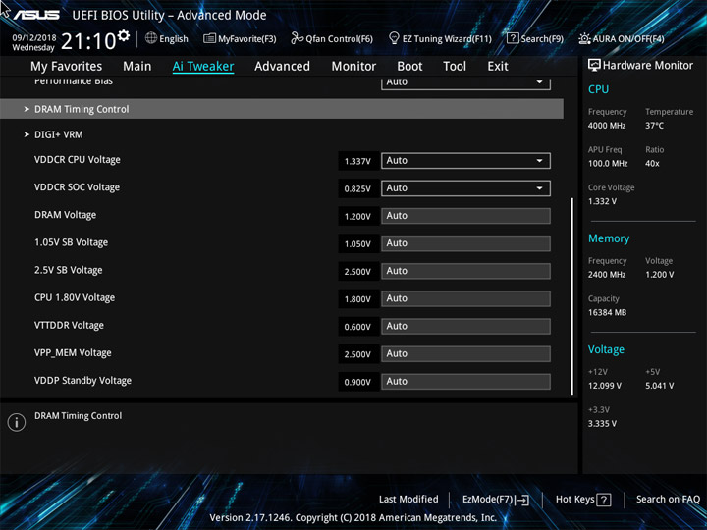Click the gear icon beside the clock
707x530 pixels.
[123, 35]
